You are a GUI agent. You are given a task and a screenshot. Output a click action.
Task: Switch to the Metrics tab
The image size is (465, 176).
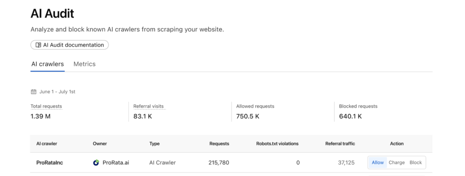pos(85,64)
